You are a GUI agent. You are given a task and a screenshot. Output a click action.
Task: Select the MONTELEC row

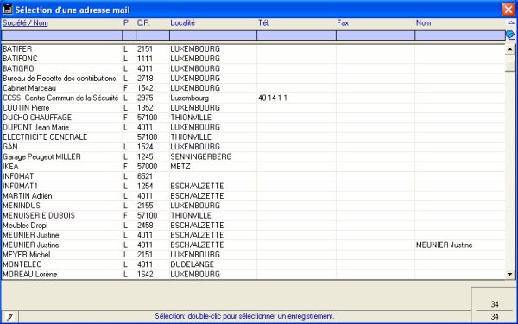[253, 264]
